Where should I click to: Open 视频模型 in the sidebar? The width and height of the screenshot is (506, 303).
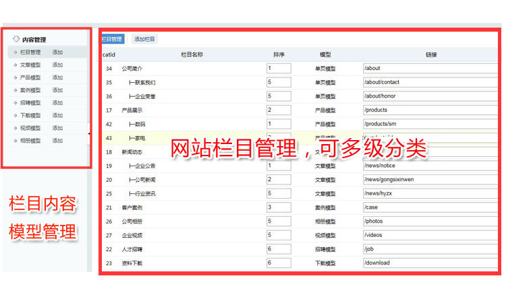[x=30, y=128]
